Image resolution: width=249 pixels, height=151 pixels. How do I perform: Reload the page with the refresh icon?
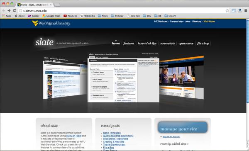pyautogui.click(x=15, y=10)
